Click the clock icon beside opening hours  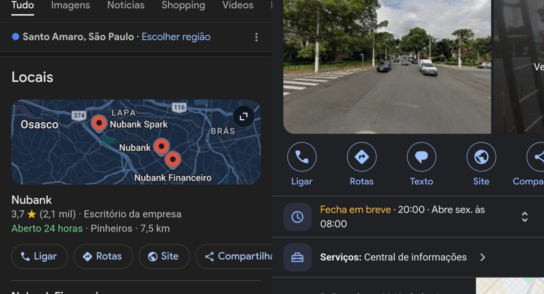coord(298,217)
